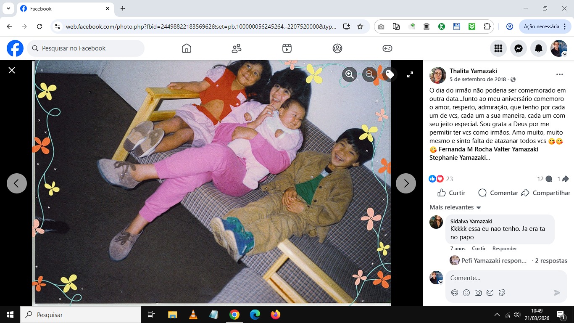Go to the previous photo
This screenshot has height=323, width=574.
17,183
